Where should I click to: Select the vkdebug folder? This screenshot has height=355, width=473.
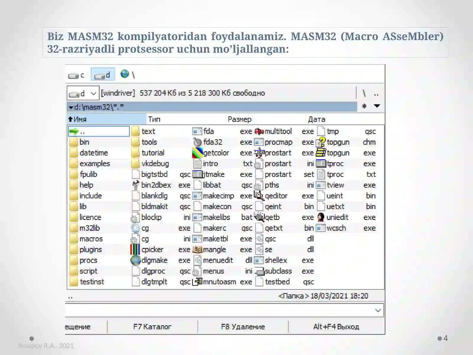pyautogui.click(x=150, y=164)
